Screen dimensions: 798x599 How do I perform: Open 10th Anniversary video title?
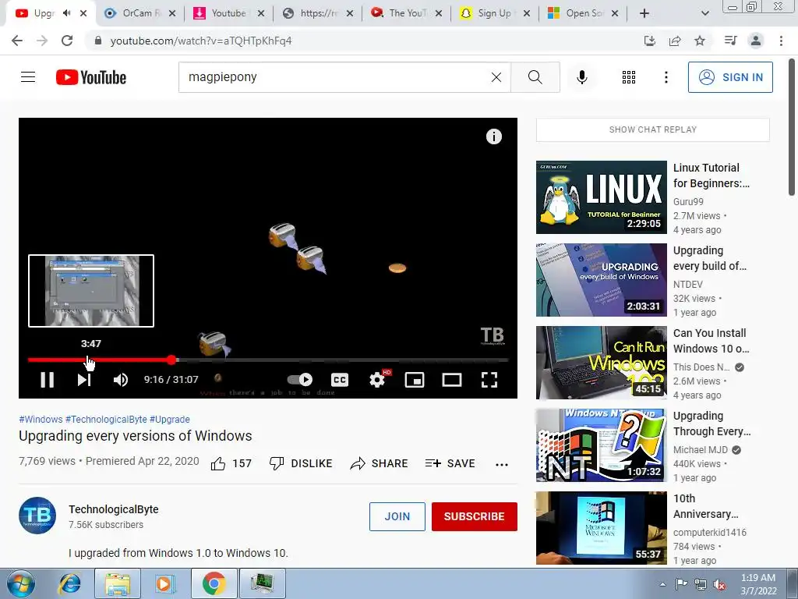[x=705, y=506]
